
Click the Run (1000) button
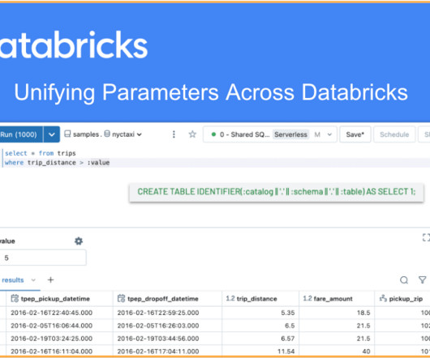[x=21, y=134]
